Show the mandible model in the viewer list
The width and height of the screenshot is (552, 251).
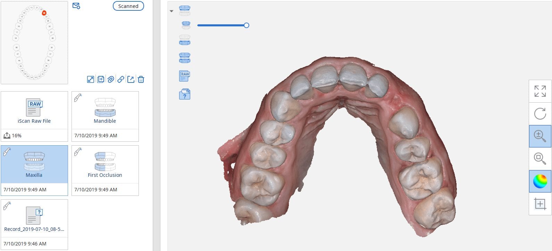pos(185,40)
